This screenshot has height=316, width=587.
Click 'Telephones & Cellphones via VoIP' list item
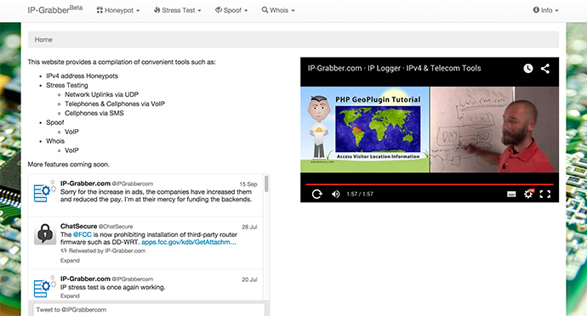click(x=115, y=104)
